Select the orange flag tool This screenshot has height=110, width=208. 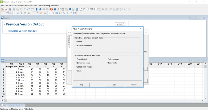25,13
